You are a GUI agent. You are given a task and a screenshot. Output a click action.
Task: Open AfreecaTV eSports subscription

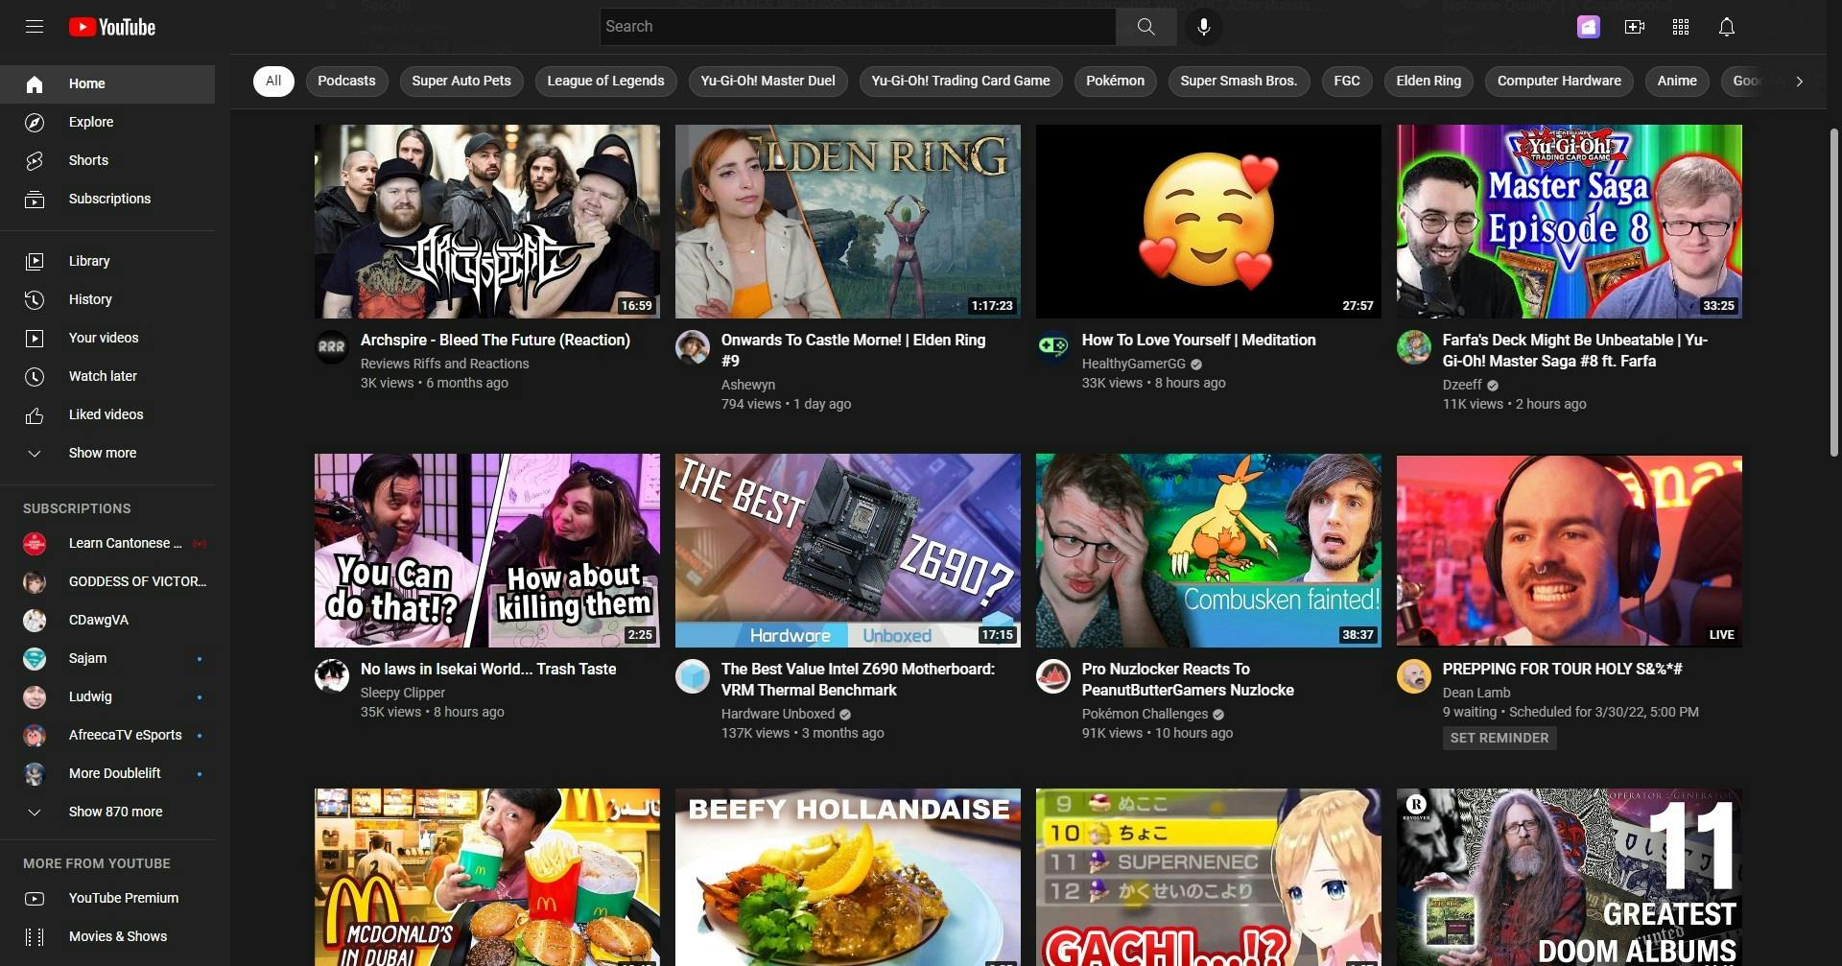[x=107, y=736]
